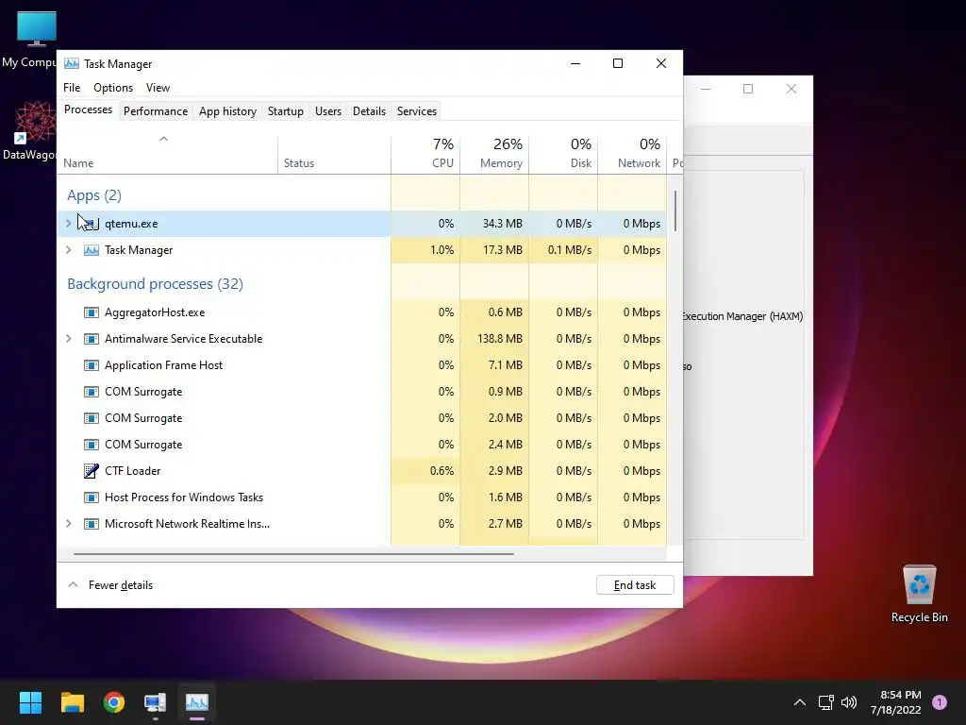
Task: Click the 0.1 MB/s disk value for Task Manager
Action: coord(569,250)
